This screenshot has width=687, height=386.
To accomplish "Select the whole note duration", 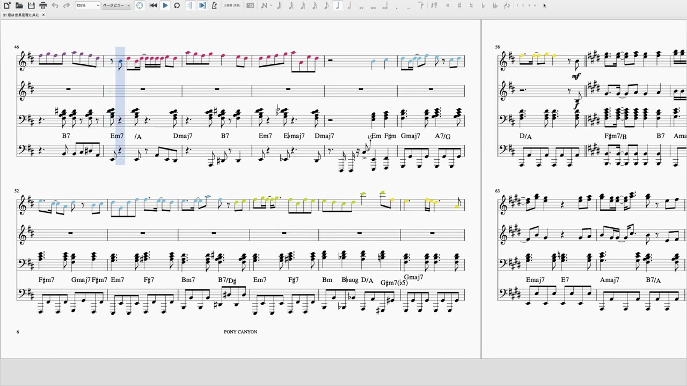I will coord(361,6).
